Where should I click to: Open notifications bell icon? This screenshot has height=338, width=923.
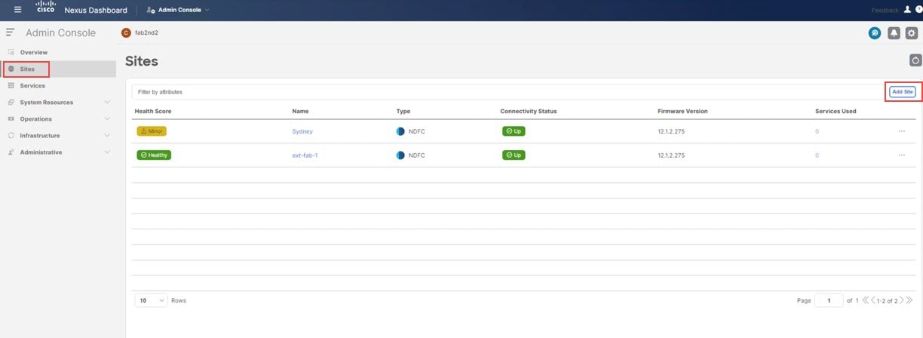pos(894,33)
